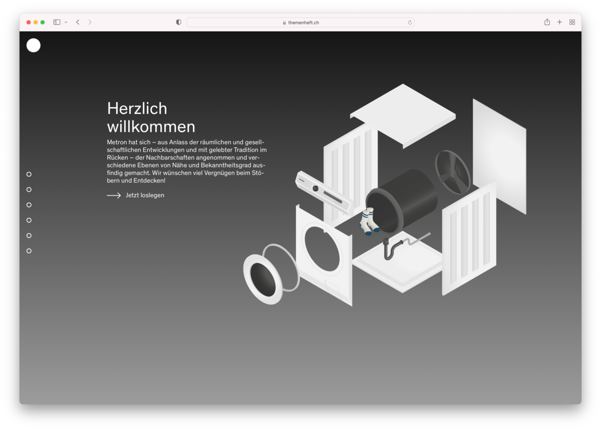This screenshot has height=430, width=601.
Task: Jump to the fifth navigation dot
Action: pyautogui.click(x=29, y=235)
